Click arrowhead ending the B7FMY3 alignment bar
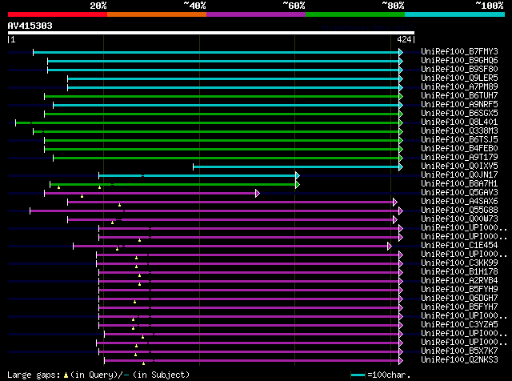Image resolution: width=512 pixels, height=381 pixels. (x=401, y=52)
